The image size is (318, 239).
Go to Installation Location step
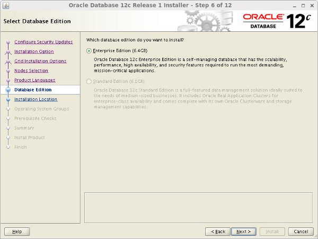36,99
